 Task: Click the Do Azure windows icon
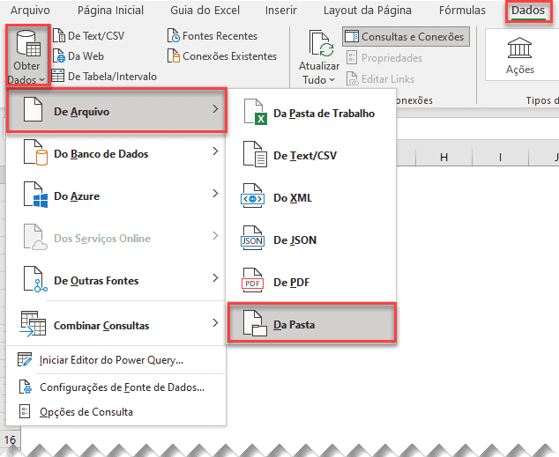35,195
